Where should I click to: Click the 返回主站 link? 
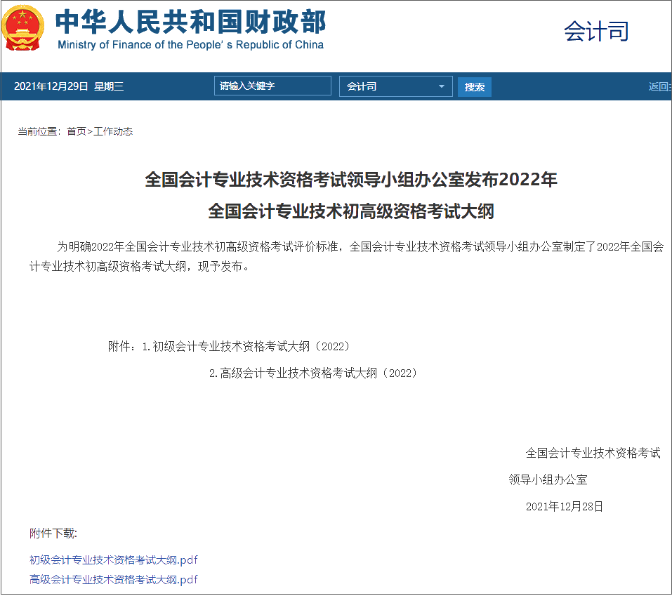[659, 86]
